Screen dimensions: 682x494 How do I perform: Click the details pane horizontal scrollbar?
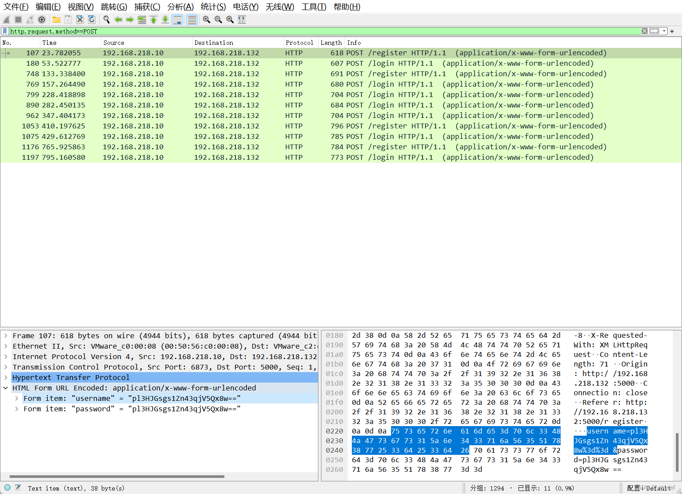pyautogui.click(x=117, y=477)
